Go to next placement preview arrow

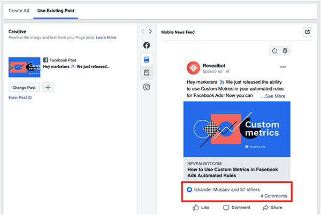coord(150,32)
